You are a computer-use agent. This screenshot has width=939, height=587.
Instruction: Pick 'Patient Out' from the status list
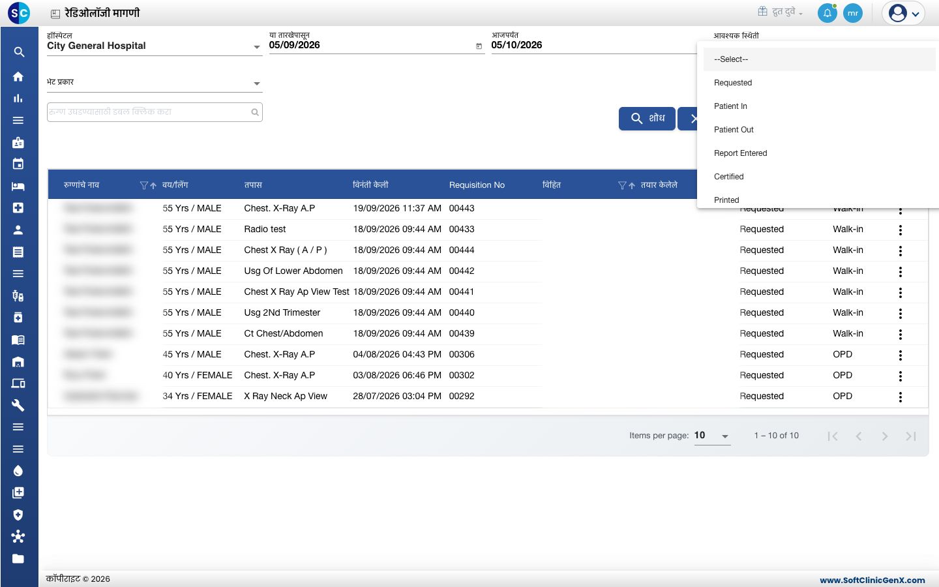(x=819, y=130)
